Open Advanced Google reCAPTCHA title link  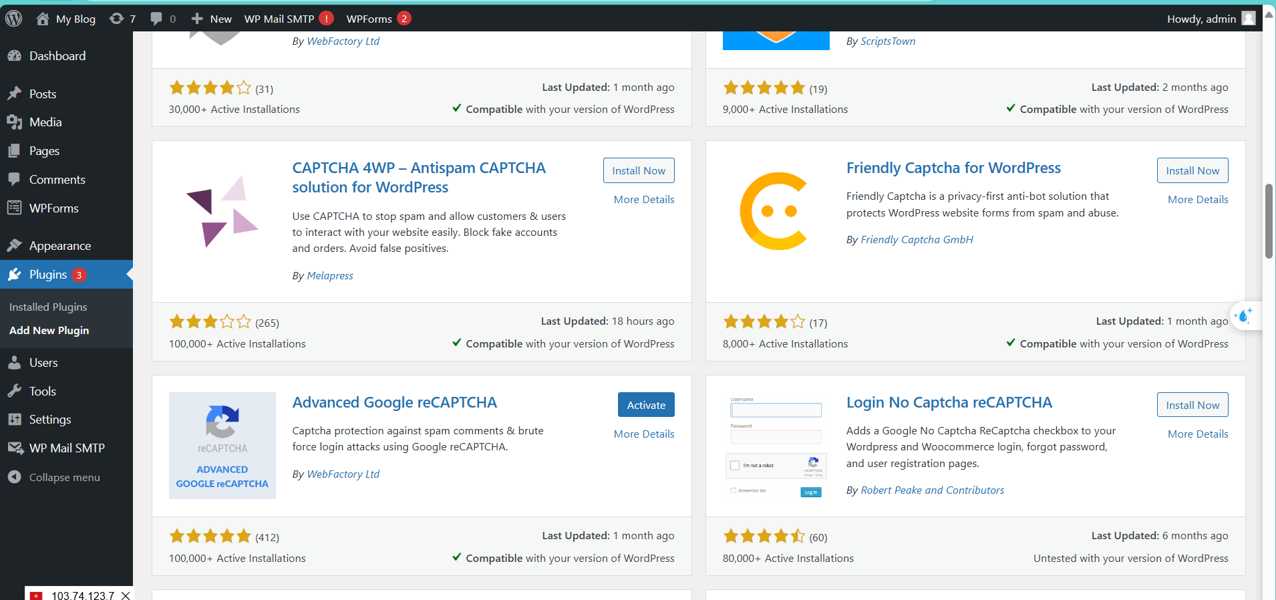coord(394,403)
